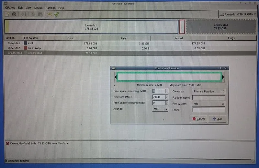Click the File System column header
Image resolution: width=259 pixels, height=168 pixels.
coord(33,38)
